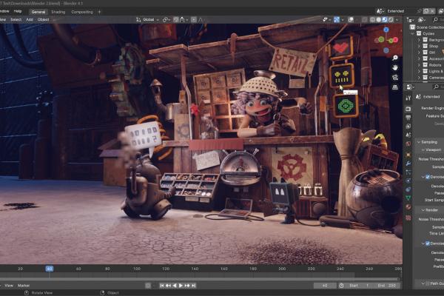The width and height of the screenshot is (444, 296).
Task: Open the Output properties tab icon
Action: pyautogui.click(x=408, y=118)
